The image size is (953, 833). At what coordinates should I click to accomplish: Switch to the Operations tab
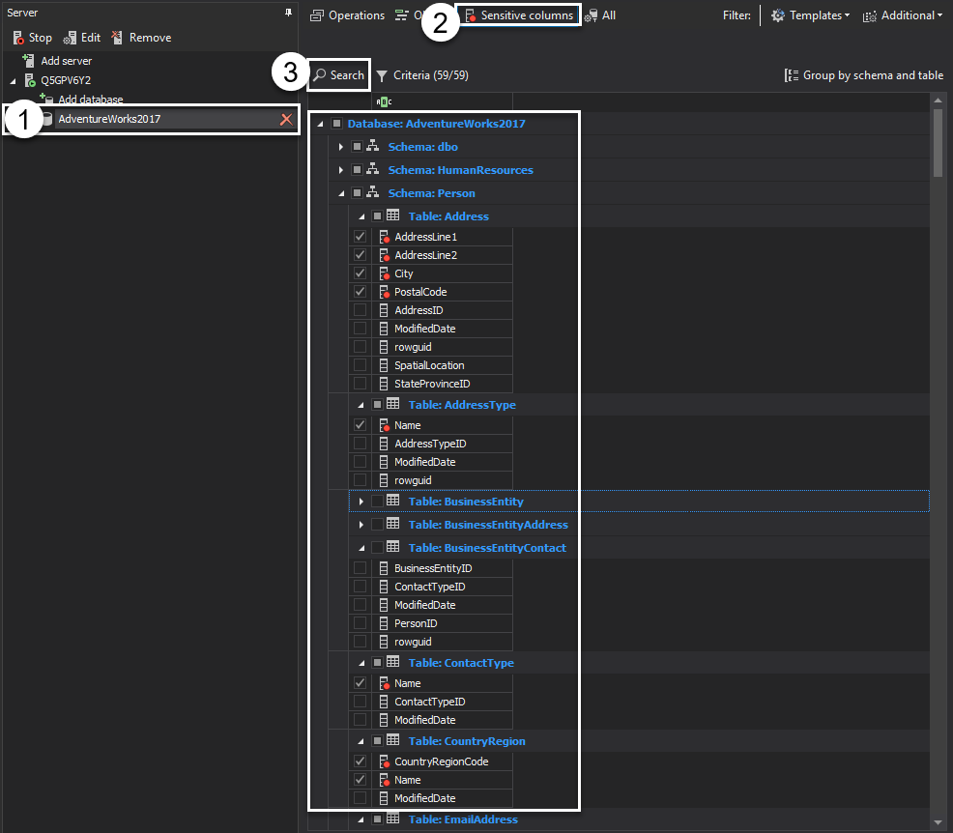[x=347, y=15]
